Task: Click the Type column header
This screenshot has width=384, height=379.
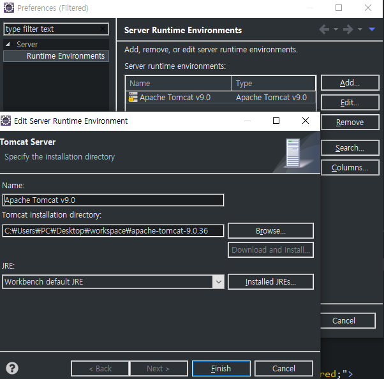Action: click(x=274, y=84)
